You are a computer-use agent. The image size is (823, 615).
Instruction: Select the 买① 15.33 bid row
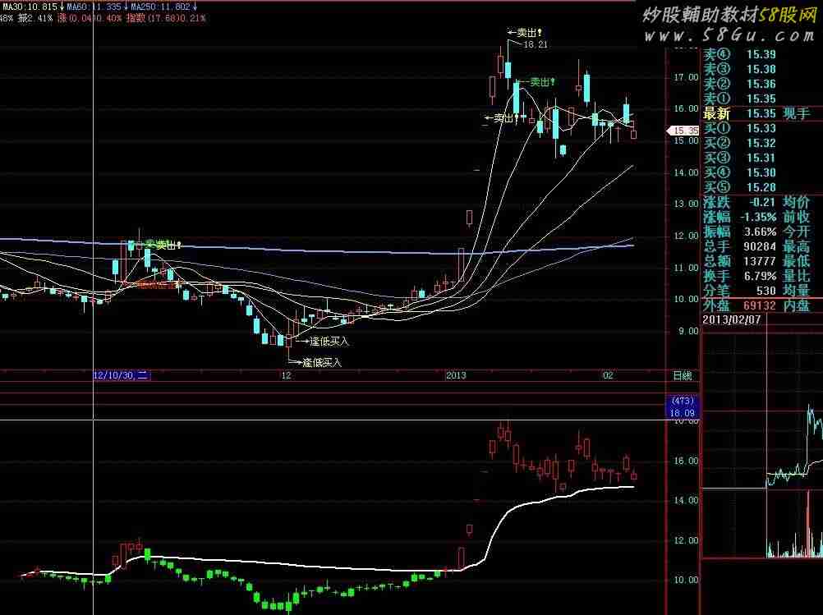coord(739,128)
